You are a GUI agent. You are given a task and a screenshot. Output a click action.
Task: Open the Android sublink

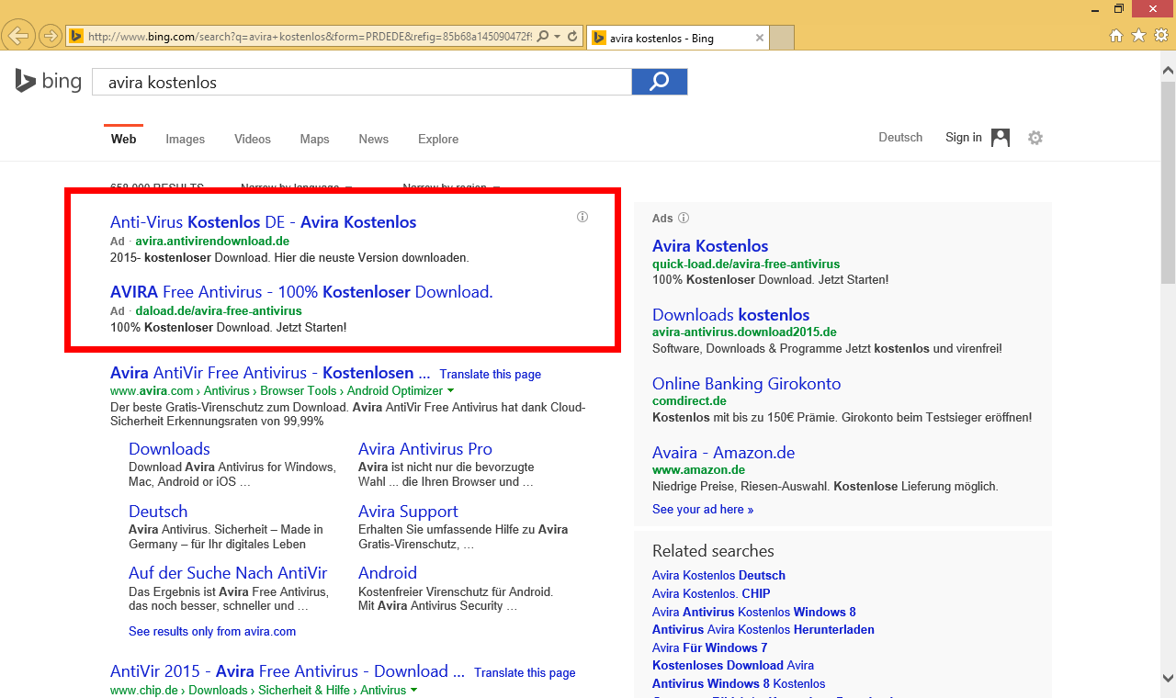click(x=388, y=573)
